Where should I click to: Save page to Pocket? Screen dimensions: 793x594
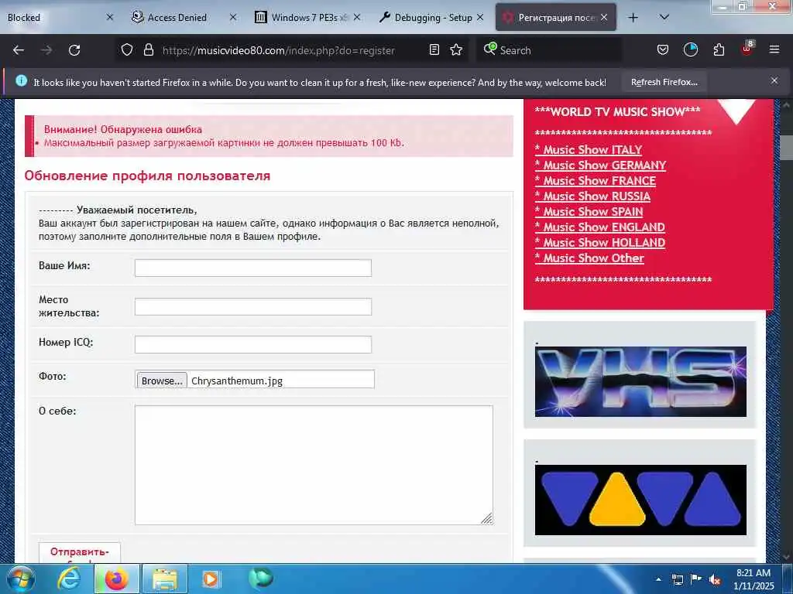(663, 50)
